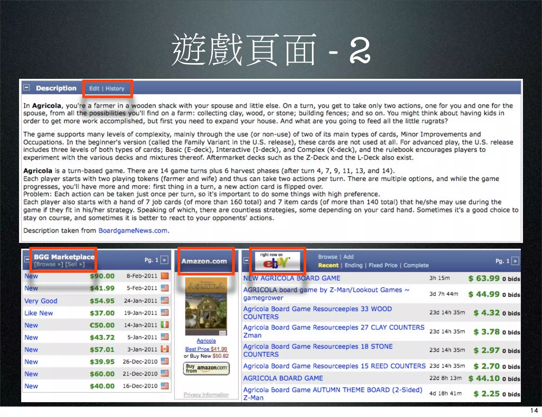Collapse the BGG Marketplace panel
Viewport: 542px width, 417px height.
coord(26,260)
